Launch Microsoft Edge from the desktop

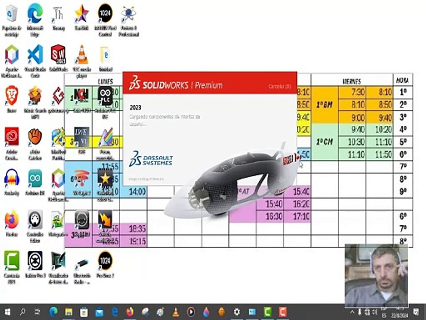coord(35,13)
